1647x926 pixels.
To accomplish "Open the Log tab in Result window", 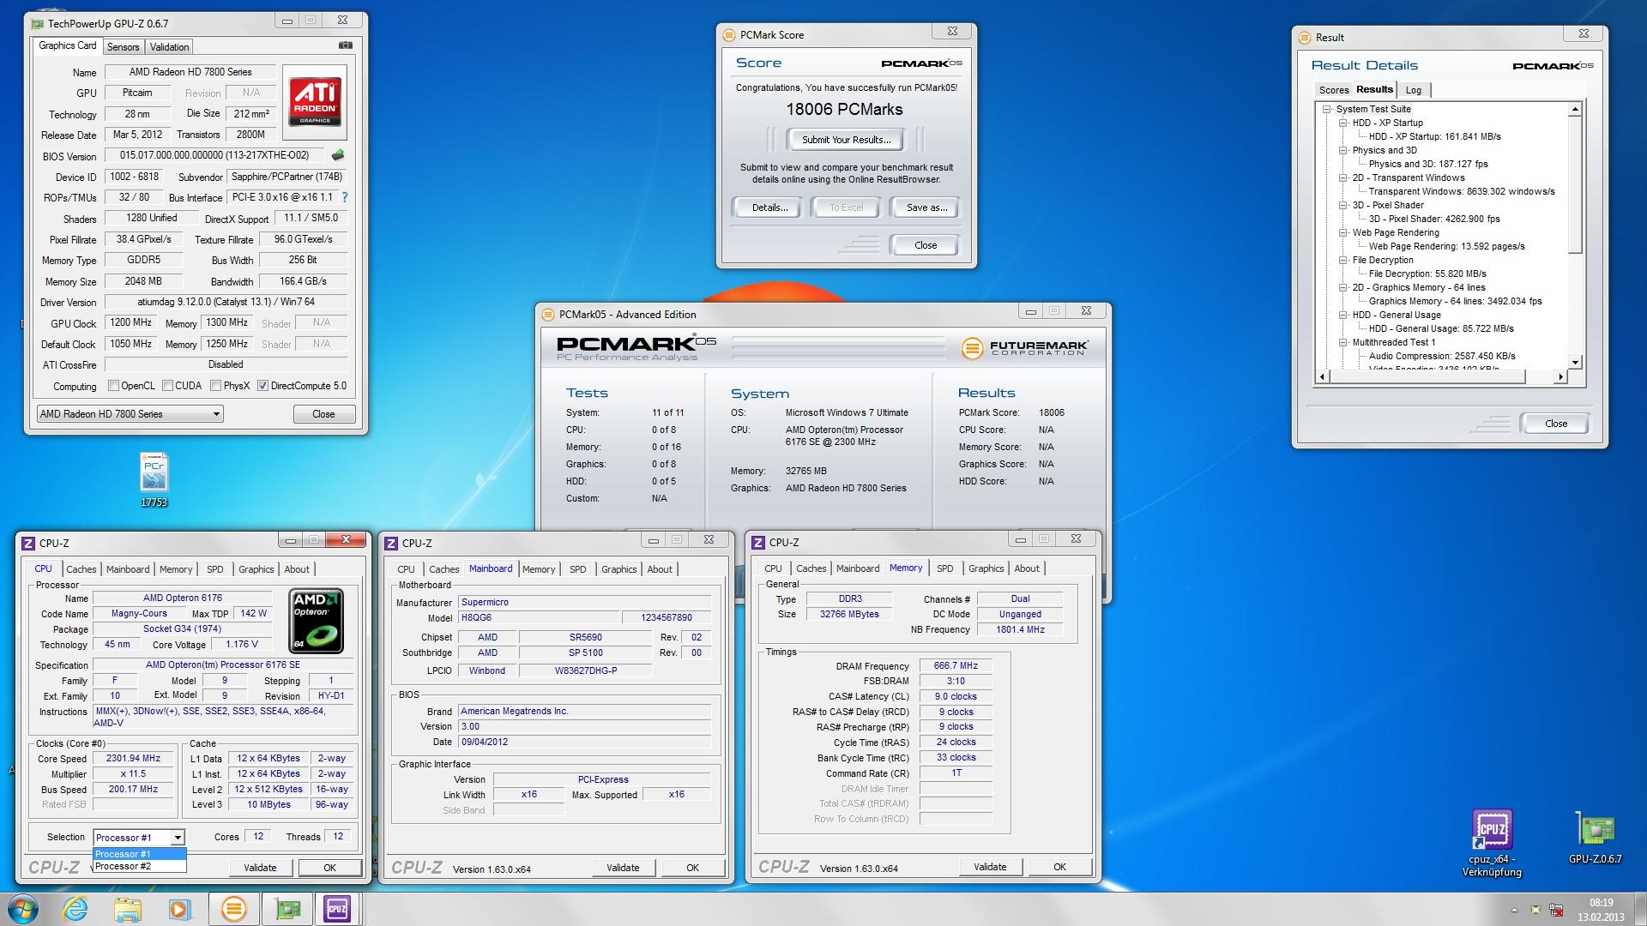I will 1413,90.
